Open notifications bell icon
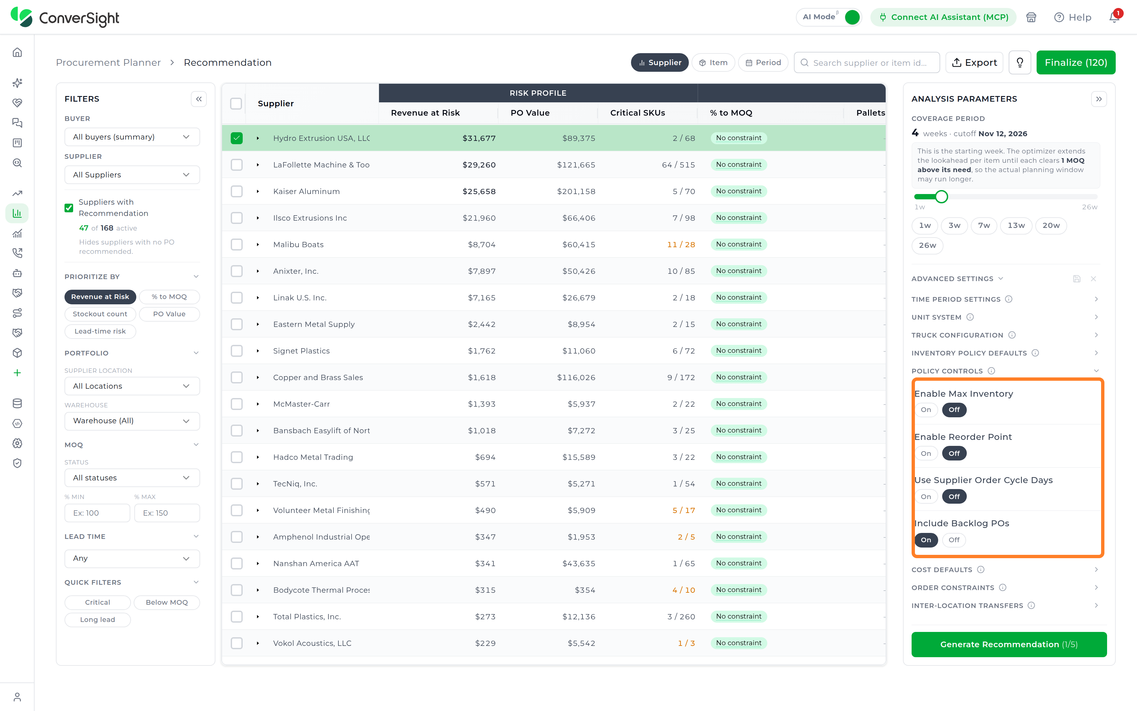Screen dimensions: 1137x711 1114,17
